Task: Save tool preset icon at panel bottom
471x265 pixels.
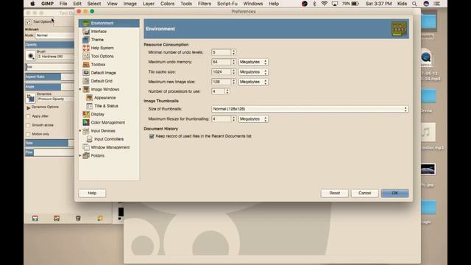Action: (x=35, y=219)
